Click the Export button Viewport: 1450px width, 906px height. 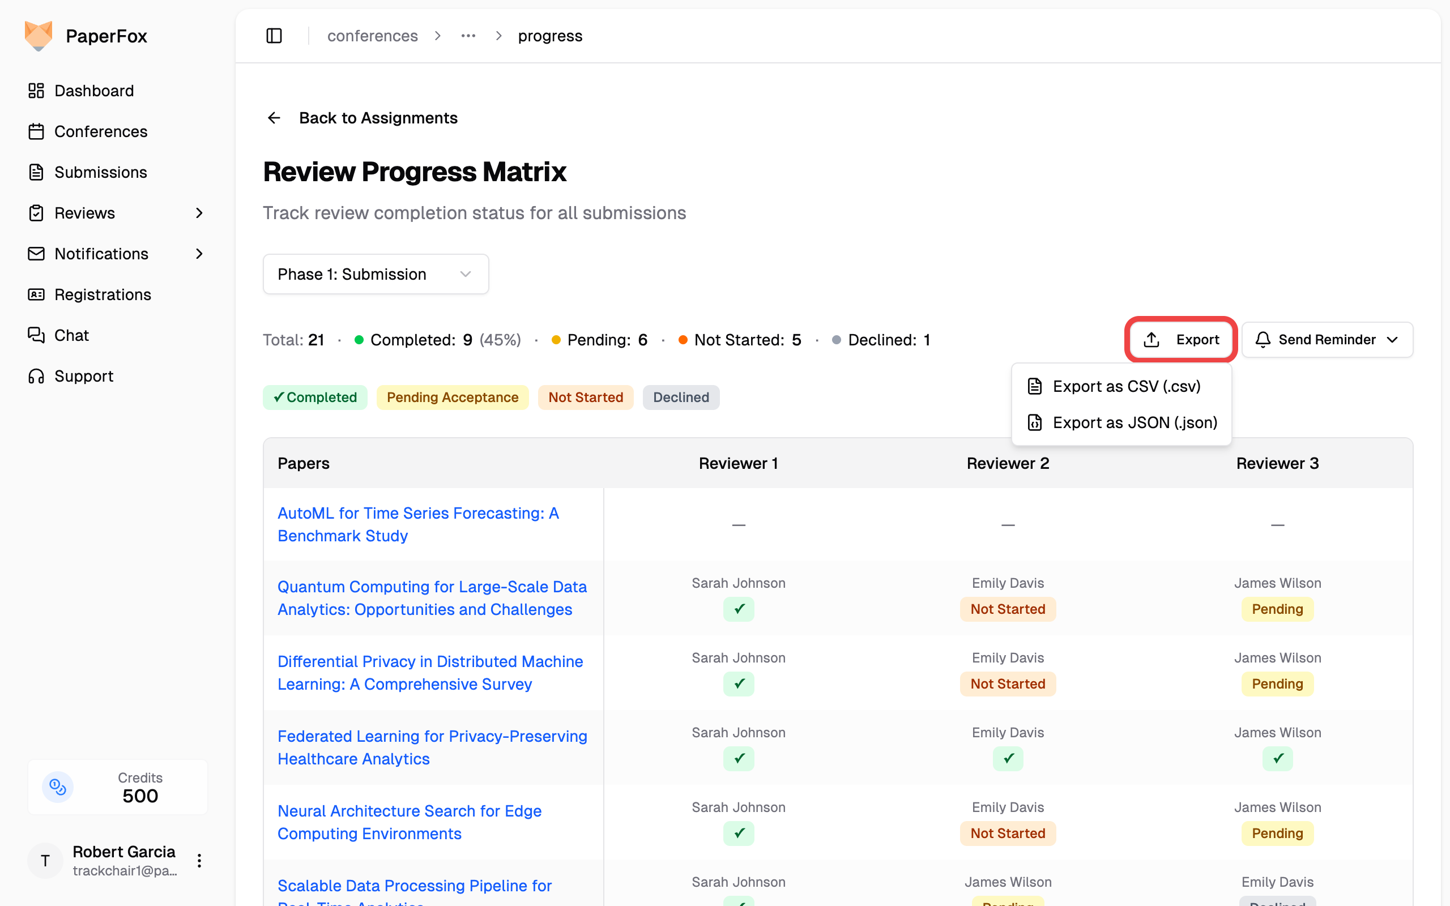[x=1180, y=340]
